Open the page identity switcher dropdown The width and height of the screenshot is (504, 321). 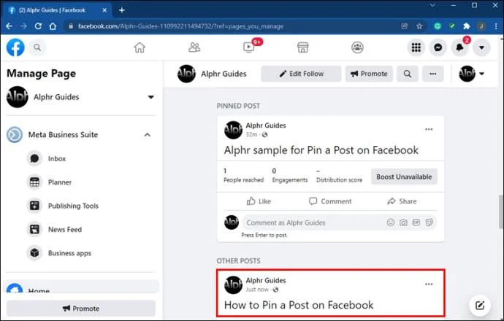[472, 74]
